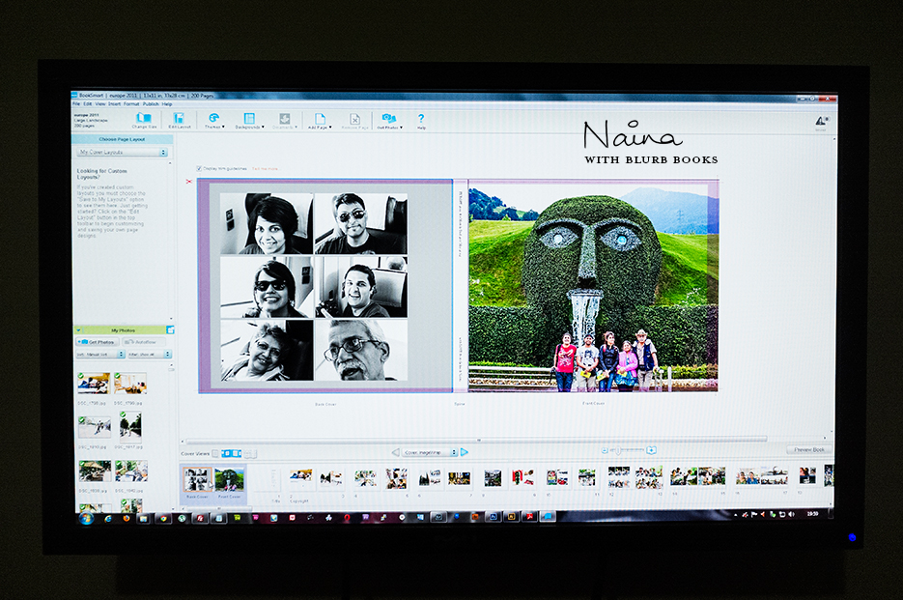This screenshot has height=600, width=903.
Task: Switch to the first Cover Views mode icon
Action: pyautogui.click(x=216, y=453)
